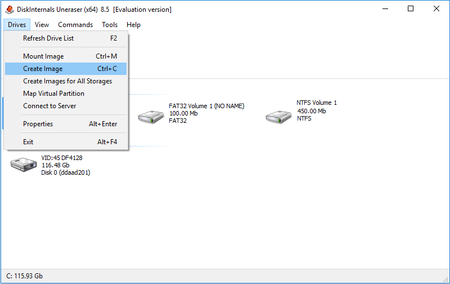Open the View menu
The width and height of the screenshot is (450, 284).
[42, 25]
